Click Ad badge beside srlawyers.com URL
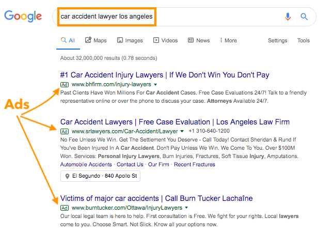The width and height of the screenshot is (332, 235). point(65,132)
